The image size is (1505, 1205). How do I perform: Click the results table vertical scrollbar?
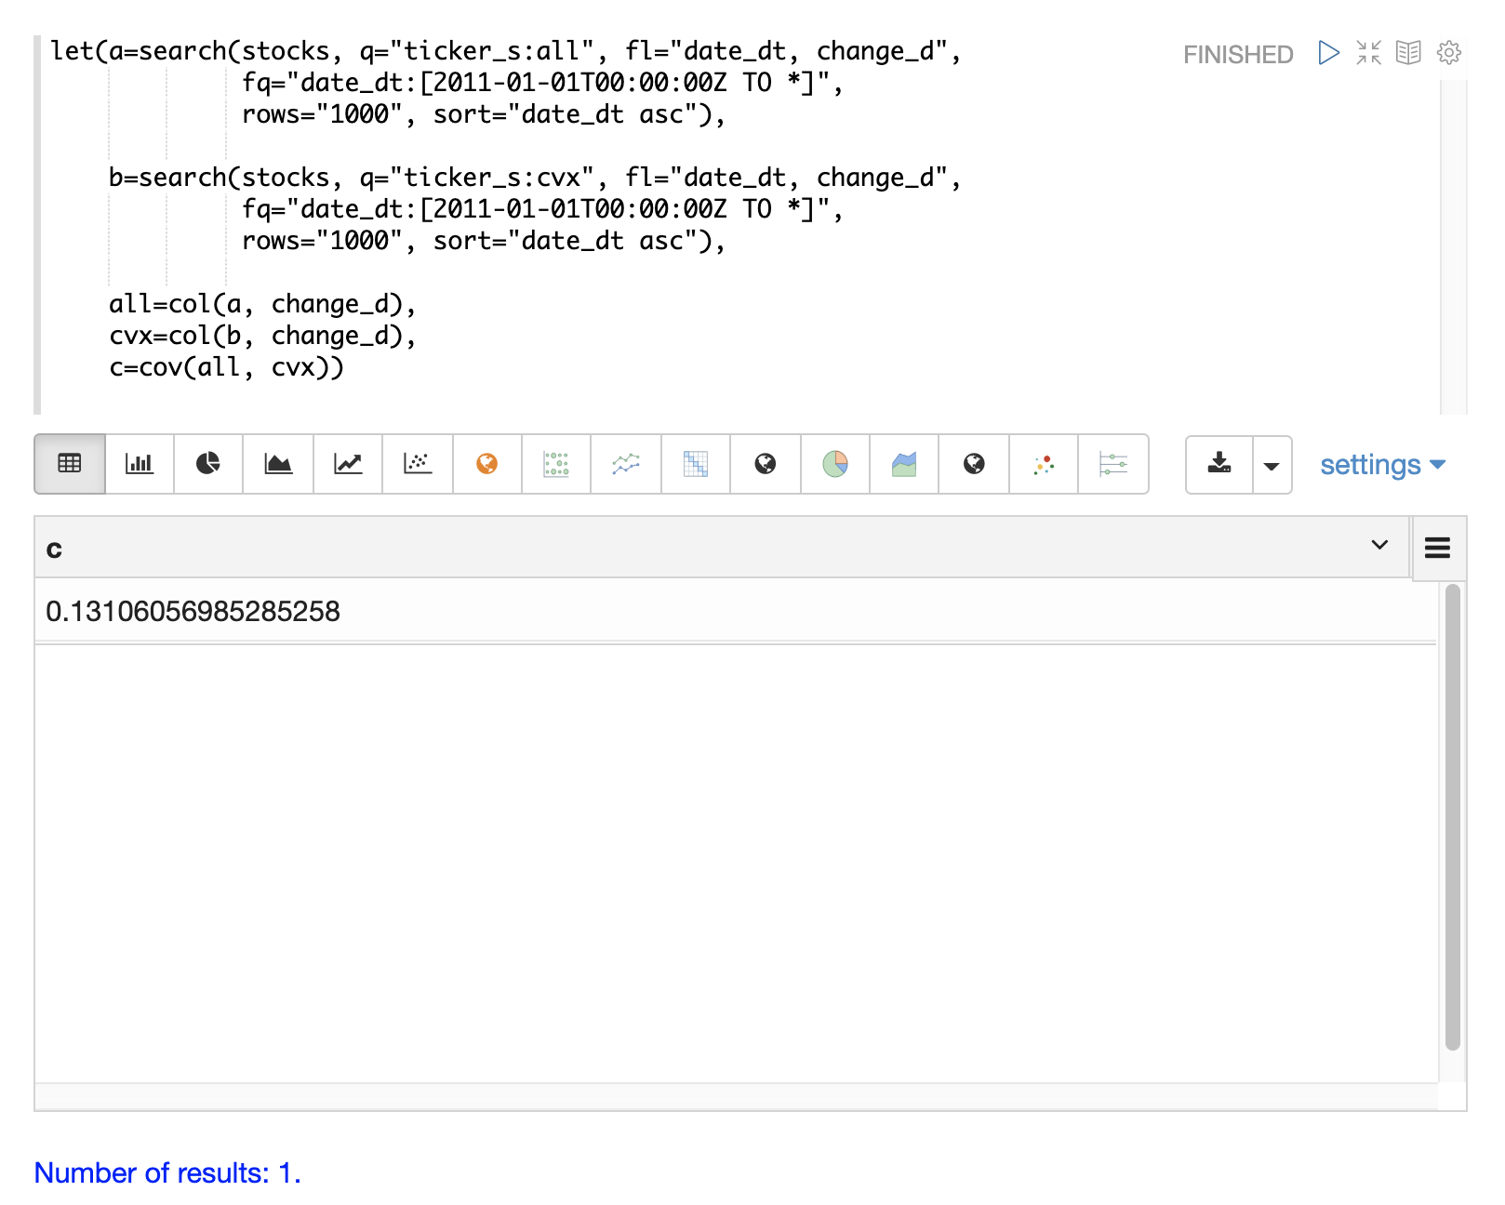coord(1452,816)
